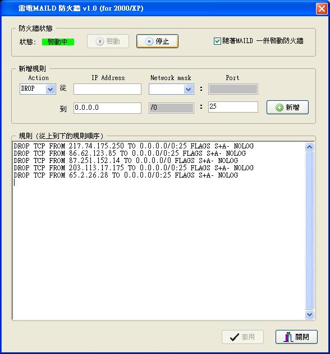Image resolution: width=330 pixels, height=354 pixels.
Task: Click the stop icon on 停止 button
Action: (x=149, y=41)
